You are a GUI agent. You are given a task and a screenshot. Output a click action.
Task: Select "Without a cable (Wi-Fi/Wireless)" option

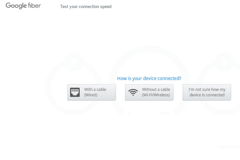[x=149, y=92]
